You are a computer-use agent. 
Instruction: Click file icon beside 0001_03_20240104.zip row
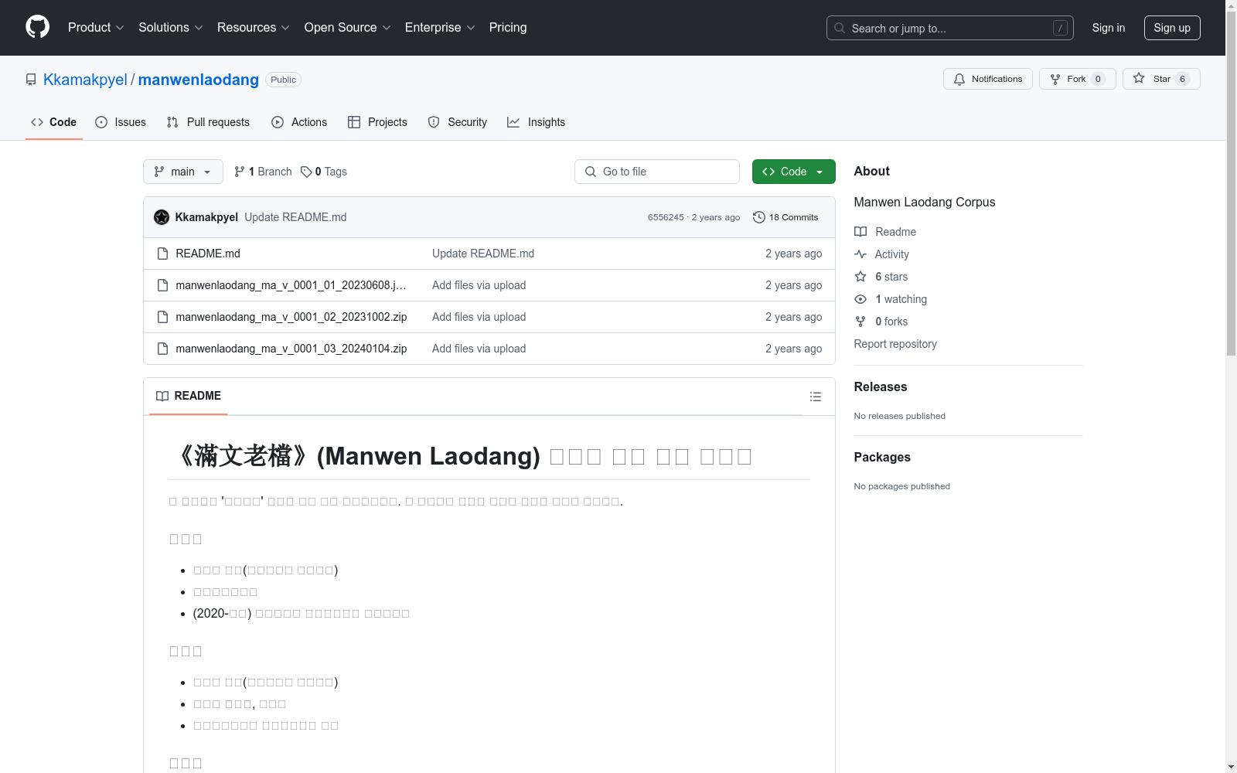point(162,349)
